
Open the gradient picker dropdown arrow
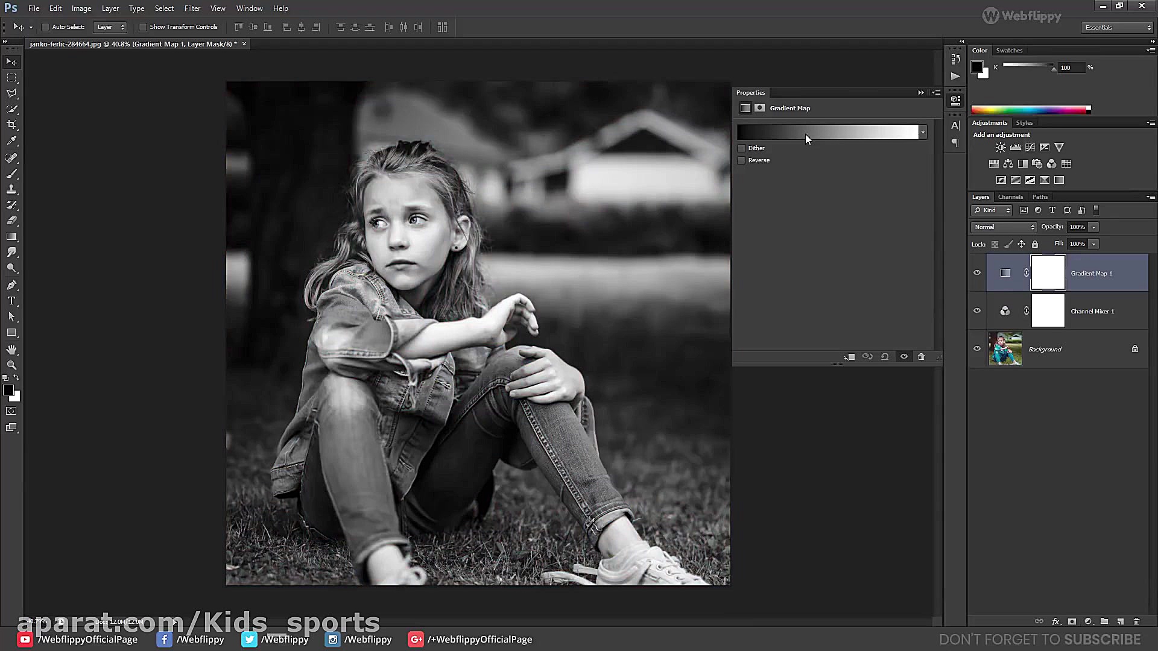point(923,133)
